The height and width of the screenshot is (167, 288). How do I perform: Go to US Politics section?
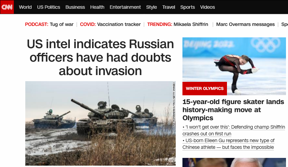49,7
